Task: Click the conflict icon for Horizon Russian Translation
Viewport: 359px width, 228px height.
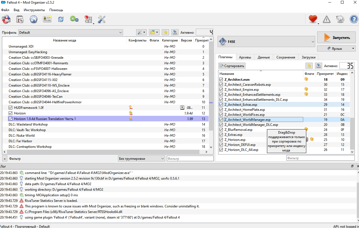Action: [130, 119]
